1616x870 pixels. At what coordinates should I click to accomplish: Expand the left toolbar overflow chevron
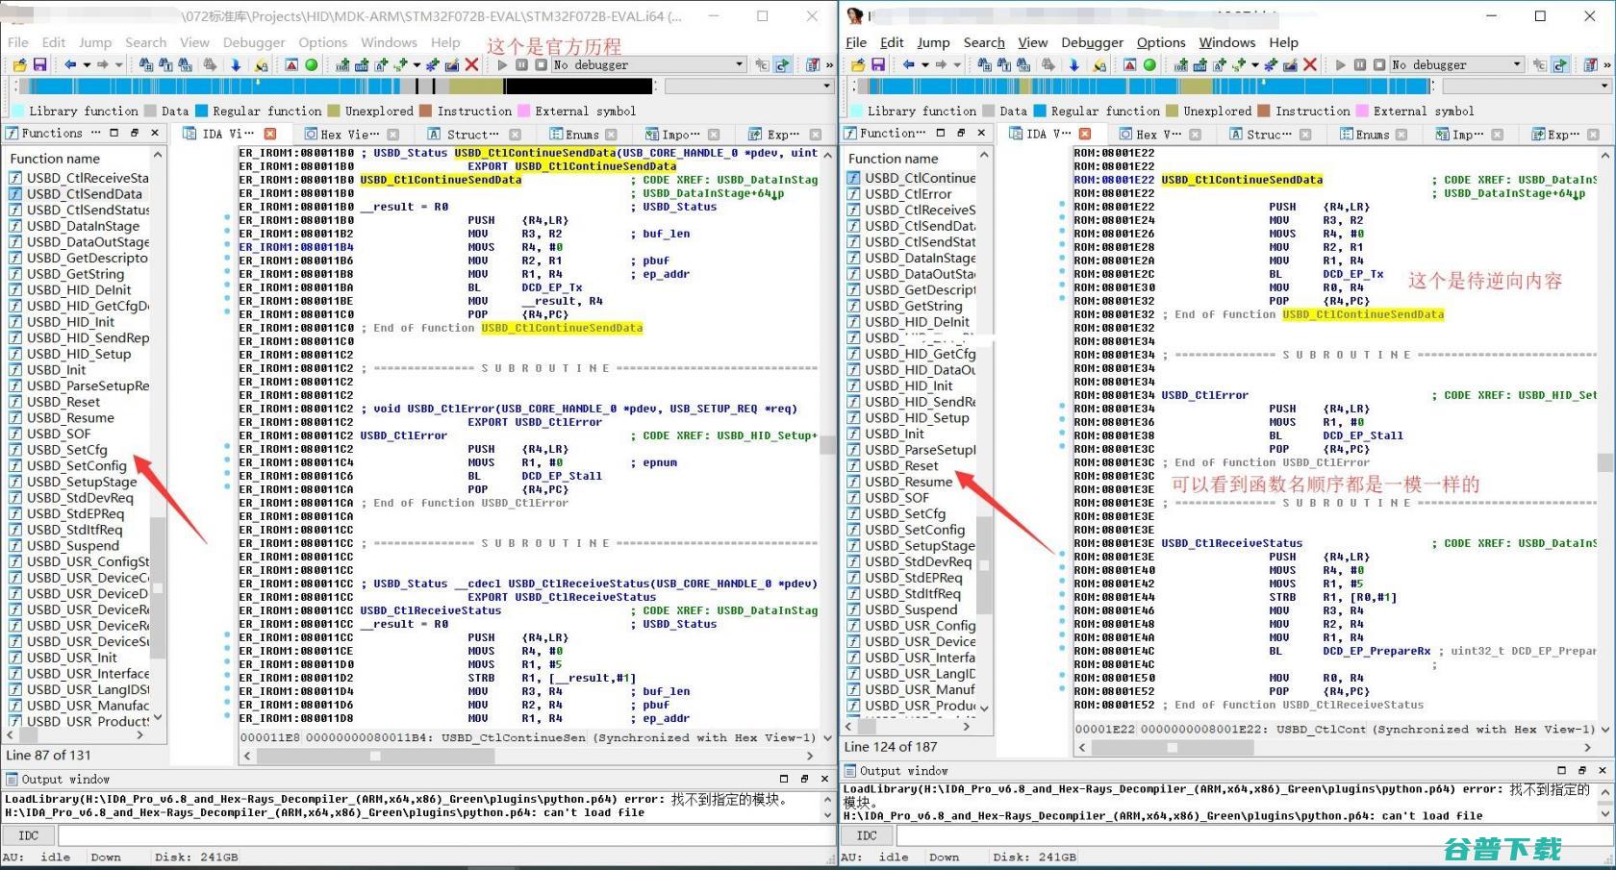829,64
